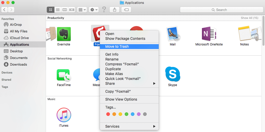Choose Duplicate in context menu
This screenshot has width=265, height=132.
pos(129,69)
